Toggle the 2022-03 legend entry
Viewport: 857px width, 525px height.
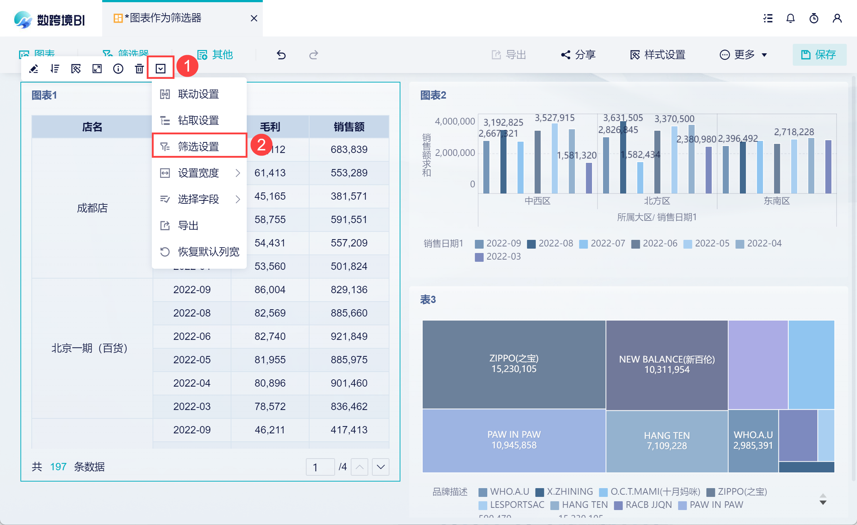coord(498,257)
